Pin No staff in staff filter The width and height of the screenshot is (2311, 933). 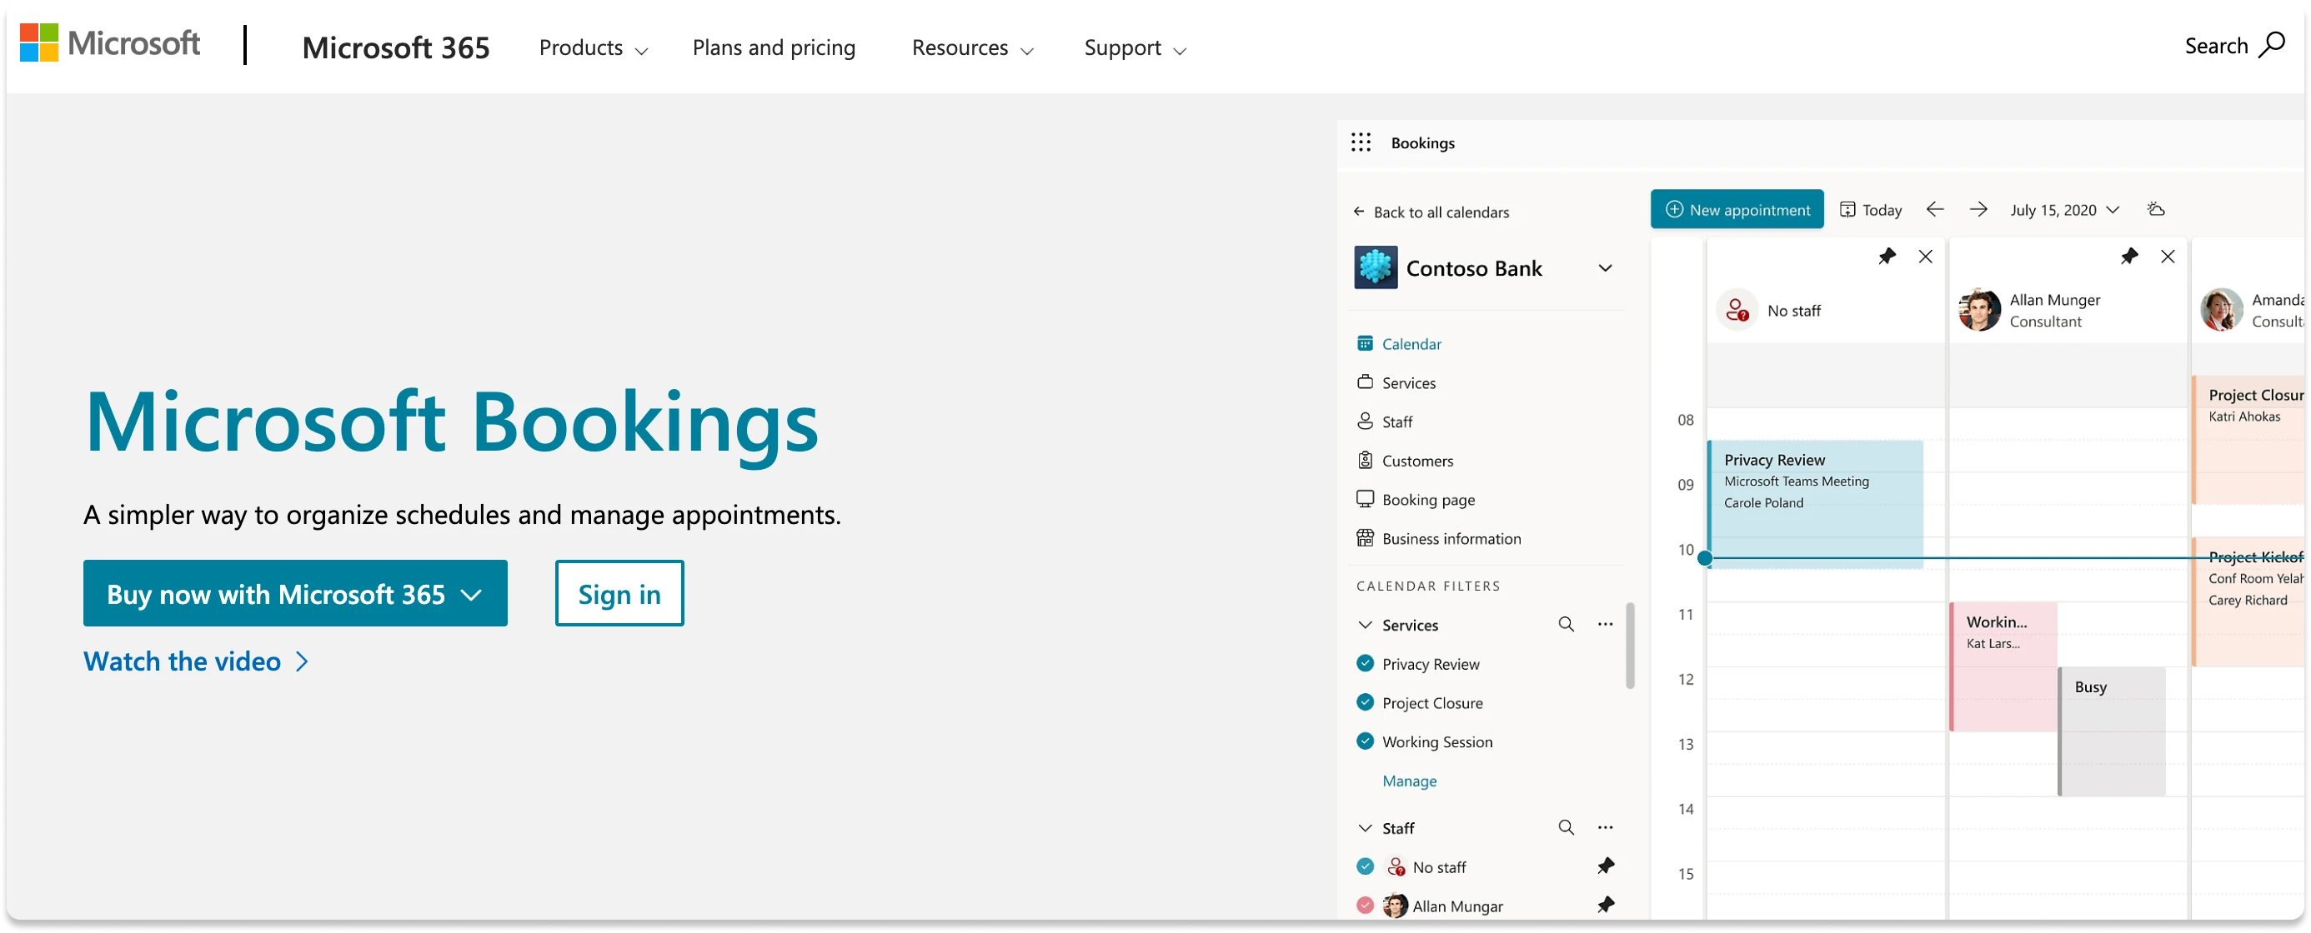click(x=1605, y=866)
